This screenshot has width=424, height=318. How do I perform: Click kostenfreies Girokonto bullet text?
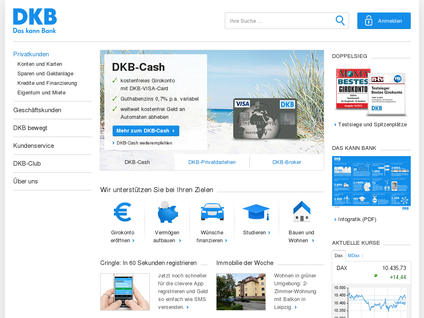pyautogui.click(x=148, y=84)
